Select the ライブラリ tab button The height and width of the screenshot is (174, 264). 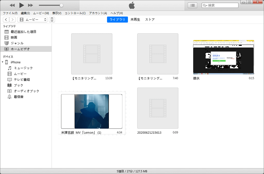point(117,19)
